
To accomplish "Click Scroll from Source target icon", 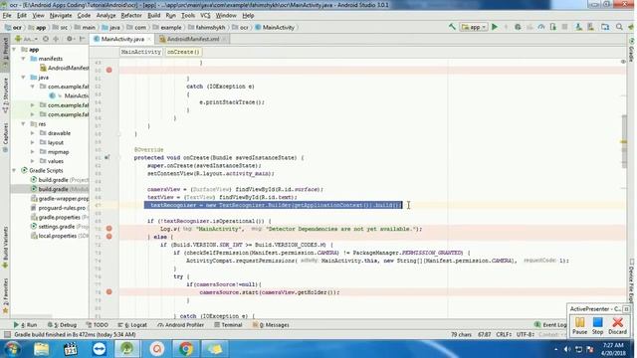I will click(46, 39).
